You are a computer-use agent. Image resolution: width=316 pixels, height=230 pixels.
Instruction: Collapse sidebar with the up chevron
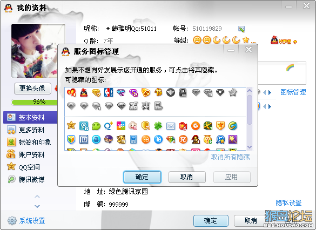(x=37, y=196)
